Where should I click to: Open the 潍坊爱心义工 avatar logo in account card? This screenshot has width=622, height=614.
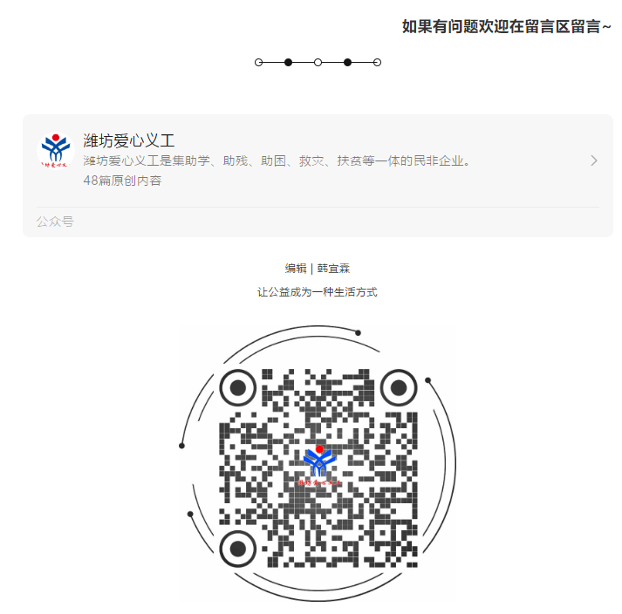tap(56, 151)
